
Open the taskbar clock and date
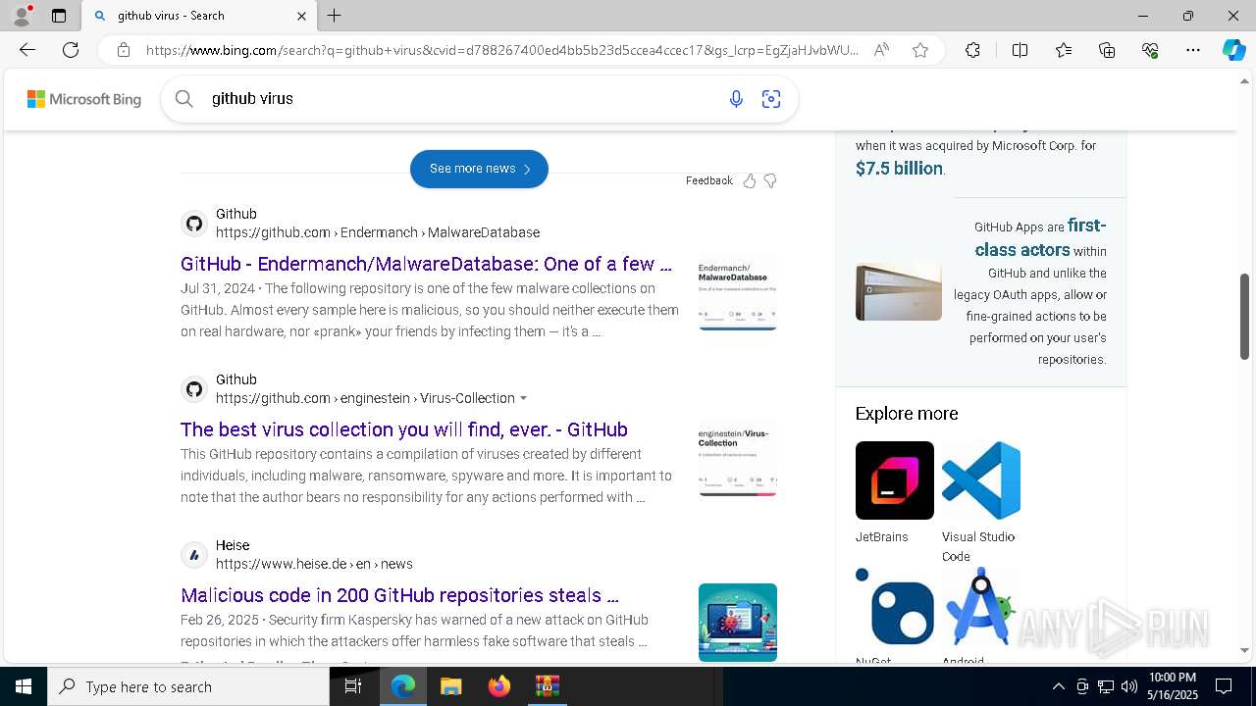coord(1172,686)
